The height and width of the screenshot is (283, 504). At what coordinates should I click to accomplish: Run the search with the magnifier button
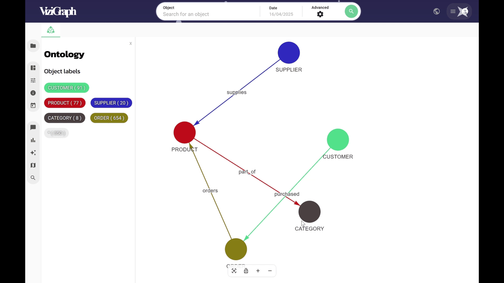351,11
